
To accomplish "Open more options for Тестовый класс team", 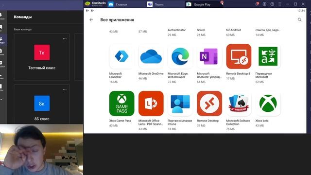I will (65, 39).
